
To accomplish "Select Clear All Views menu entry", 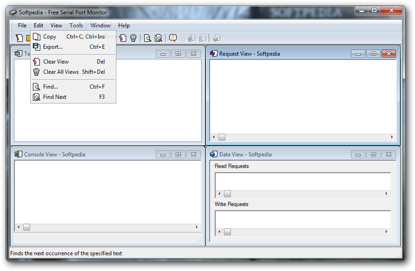I will tap(73, 72).
